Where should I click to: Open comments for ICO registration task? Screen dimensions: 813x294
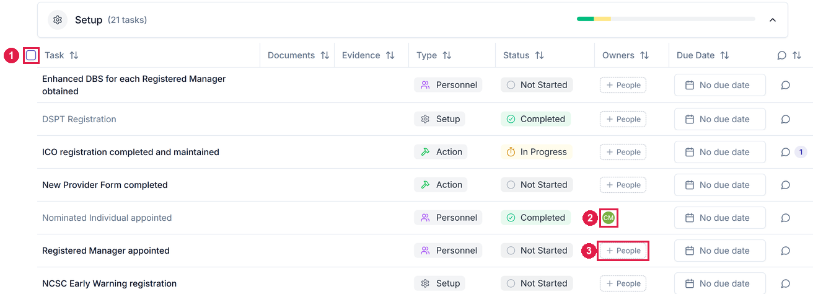pyautogui.click(x=785, y=152)
